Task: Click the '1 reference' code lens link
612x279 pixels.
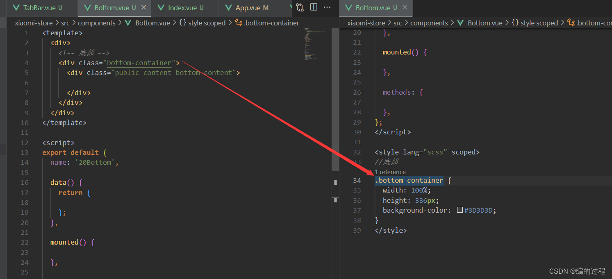Action: (390, 172)
